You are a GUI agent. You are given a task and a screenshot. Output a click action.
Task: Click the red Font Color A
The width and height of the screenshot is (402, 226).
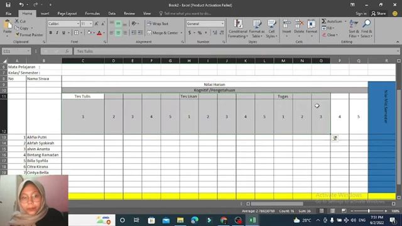pos(99,33)
